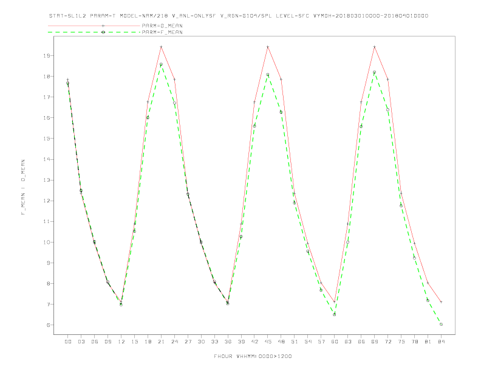Image resolution: width=481 pixels, height=372 pixels.
Task: Select the F_MEAN circle marker at hour 12
Action: (121, 305)
